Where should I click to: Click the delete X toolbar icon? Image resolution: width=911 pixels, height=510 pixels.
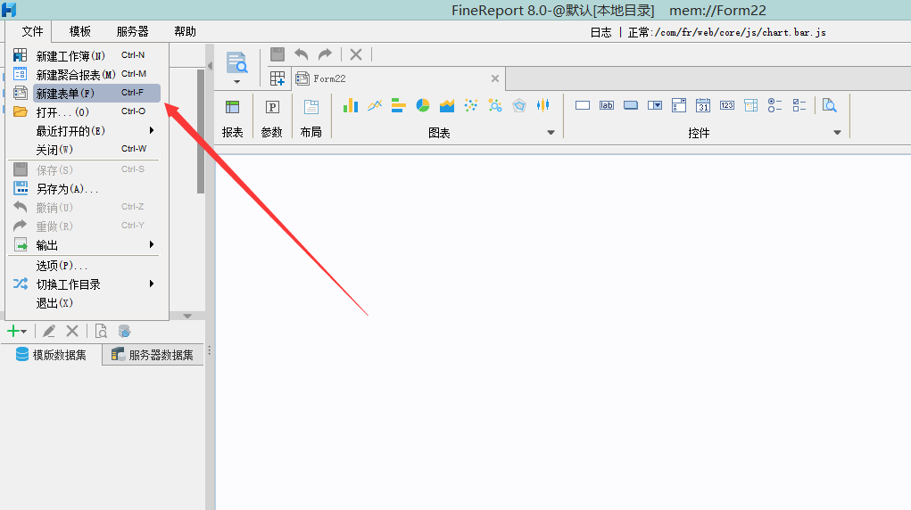tap(356, 54)
